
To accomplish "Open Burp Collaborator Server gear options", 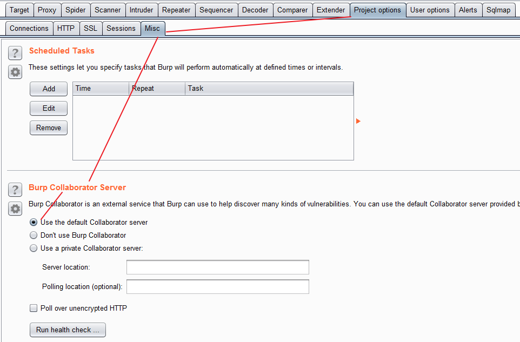I will pyautogui.click(x=15, y=209).
